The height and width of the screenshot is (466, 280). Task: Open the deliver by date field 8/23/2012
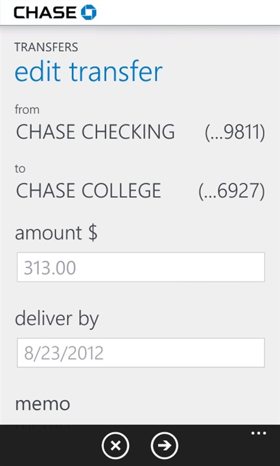click(141, 353)
